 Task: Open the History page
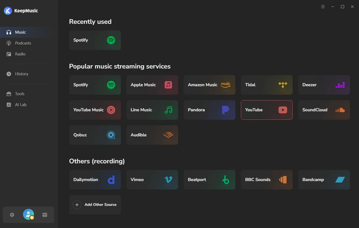(21, 74)
